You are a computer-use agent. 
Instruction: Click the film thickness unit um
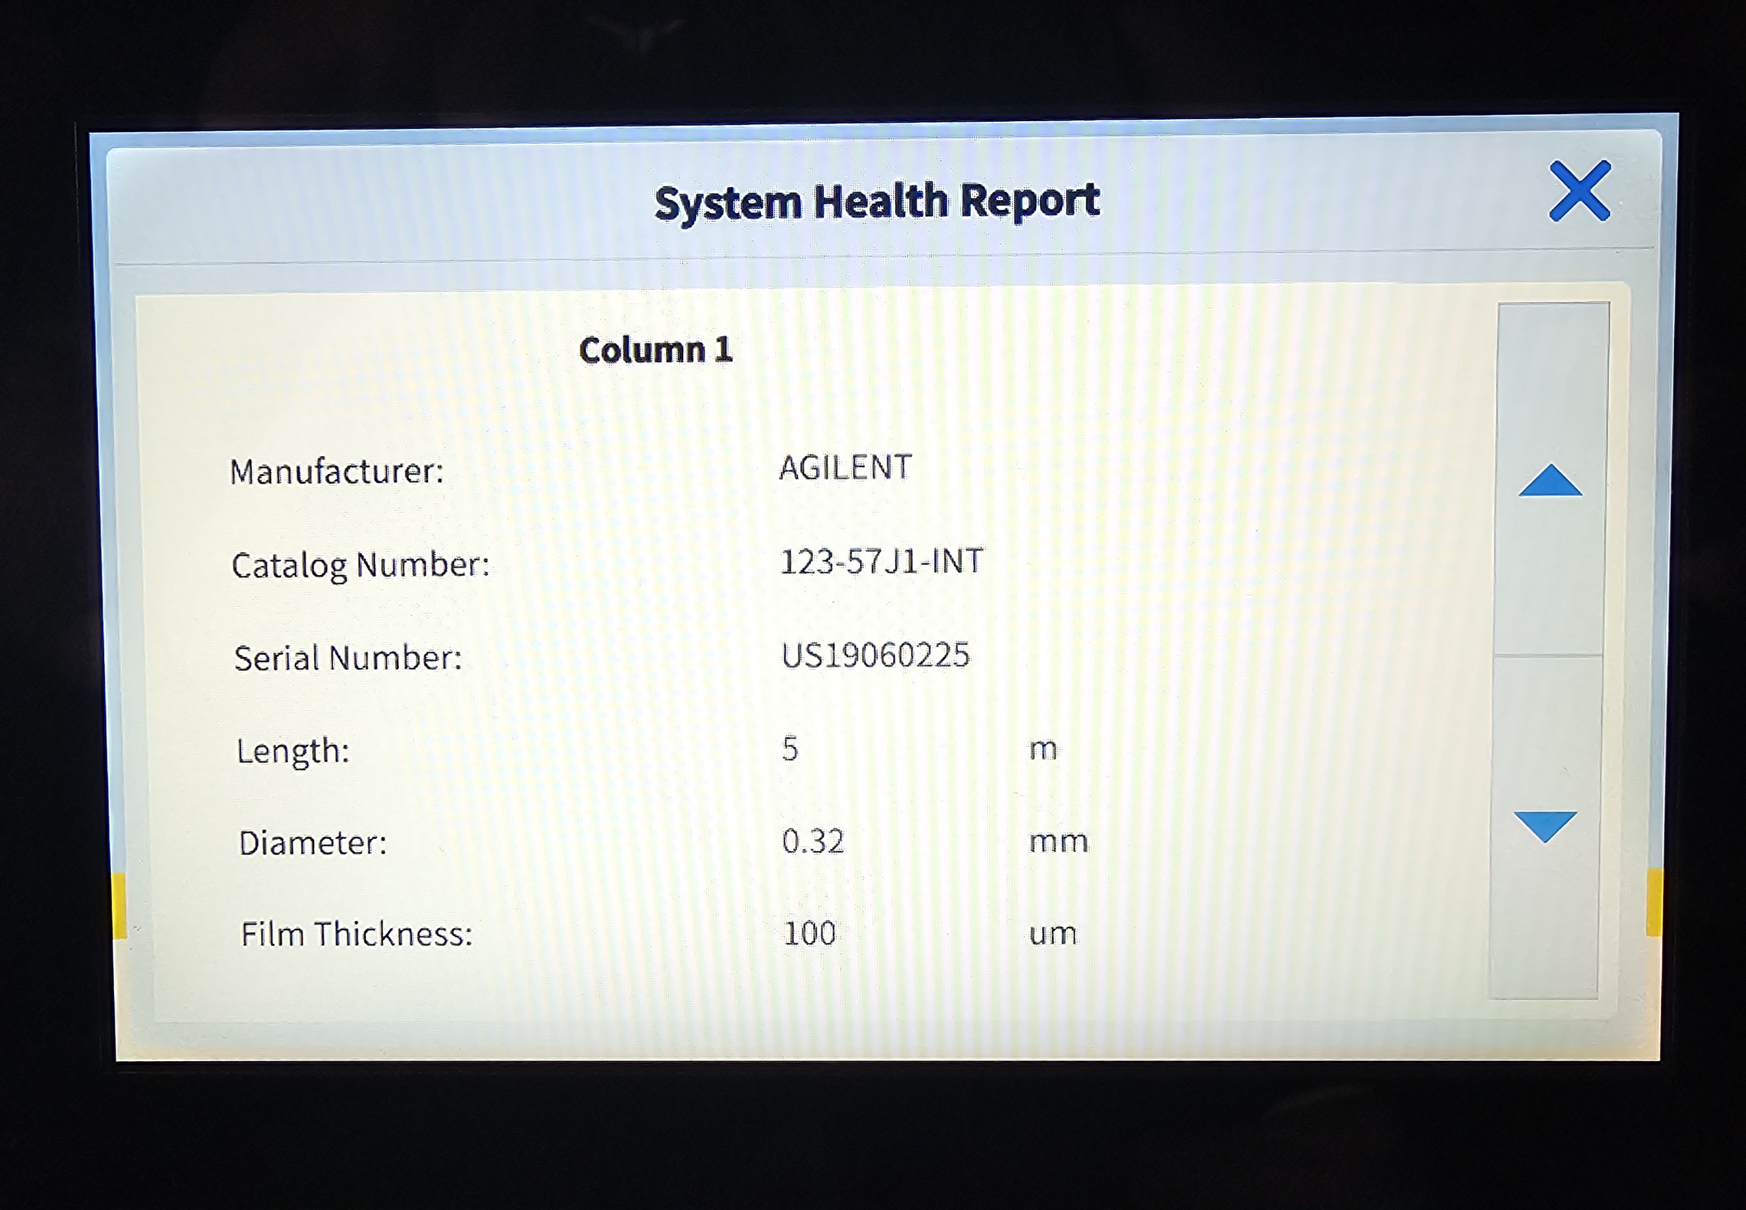[1052, 935]
